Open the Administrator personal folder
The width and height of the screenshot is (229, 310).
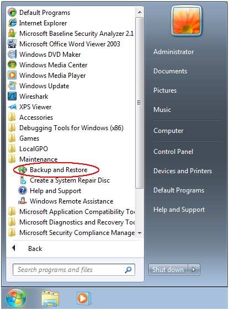pos(174,52)
